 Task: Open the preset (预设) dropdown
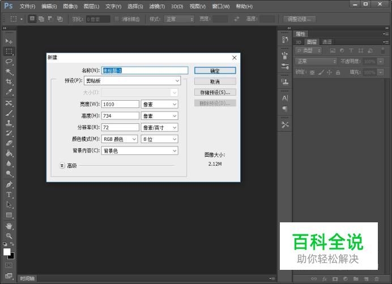tap(132, 81)
